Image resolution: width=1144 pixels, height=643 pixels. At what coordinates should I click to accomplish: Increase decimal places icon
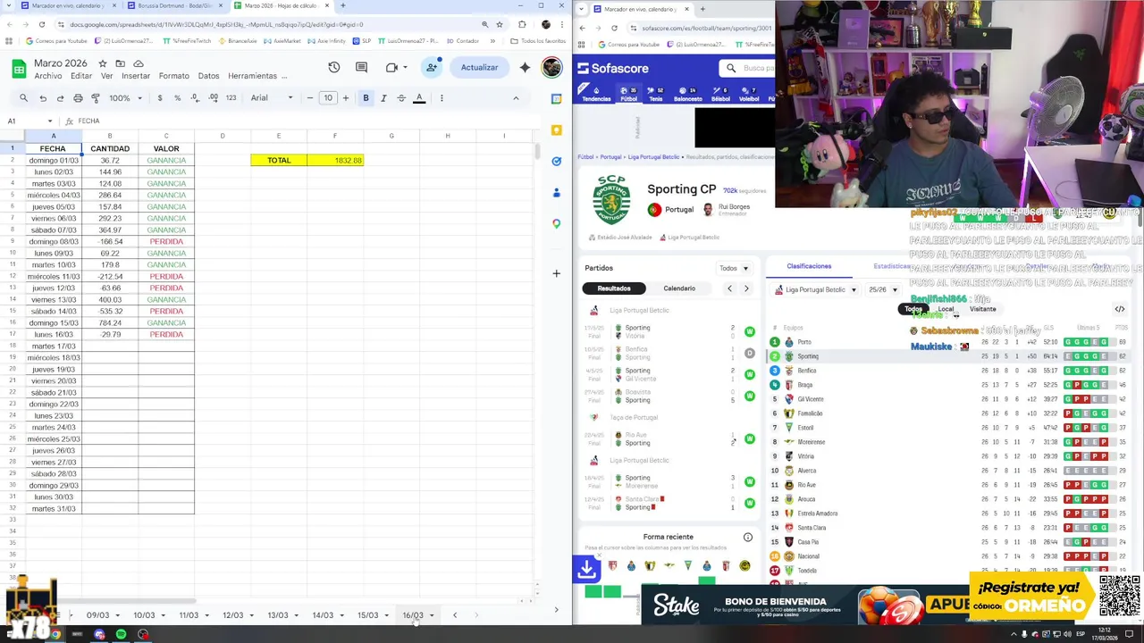[214, 98]
